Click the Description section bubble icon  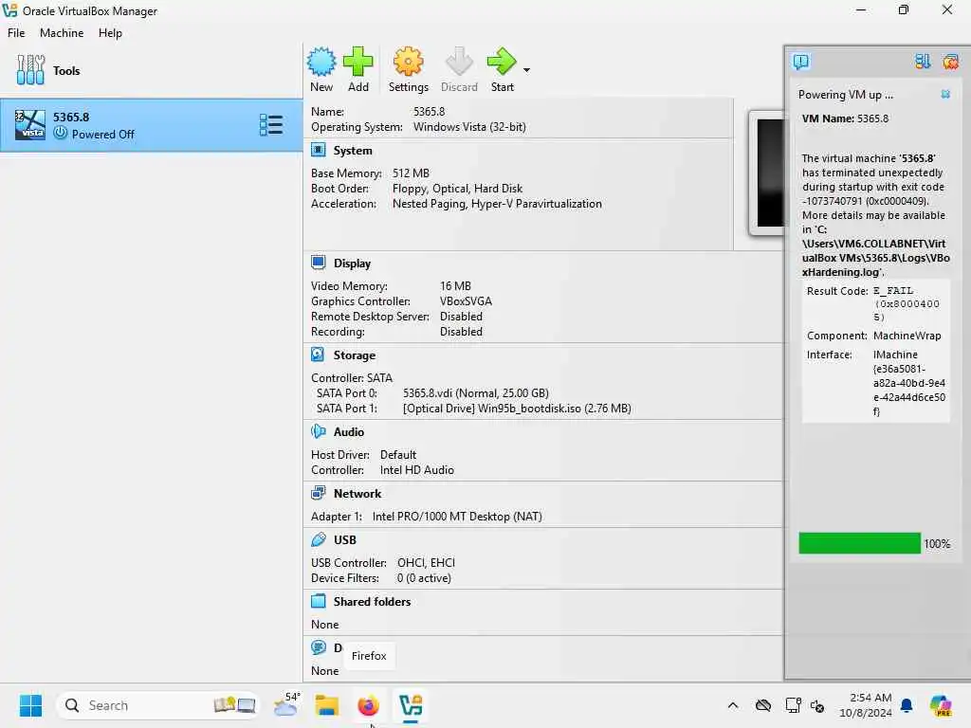[319, 647]
